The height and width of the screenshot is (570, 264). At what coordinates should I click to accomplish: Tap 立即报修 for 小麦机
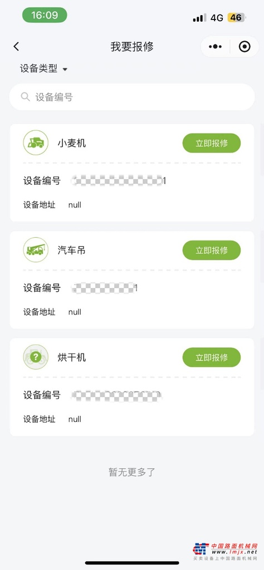point(212,143)
